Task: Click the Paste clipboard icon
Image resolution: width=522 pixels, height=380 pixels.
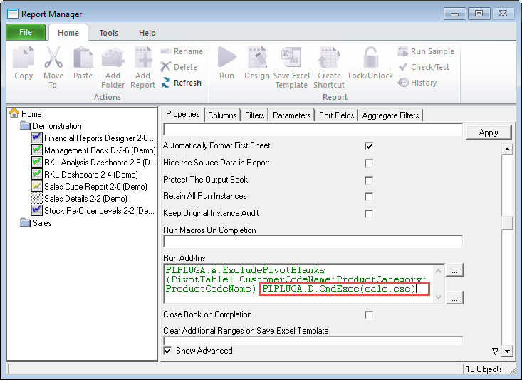Action: [x=83, y=57]
